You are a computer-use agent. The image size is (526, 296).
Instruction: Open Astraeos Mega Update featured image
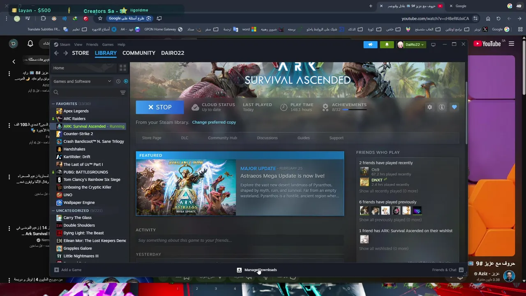pyautogui.click(x=186, y=187)
